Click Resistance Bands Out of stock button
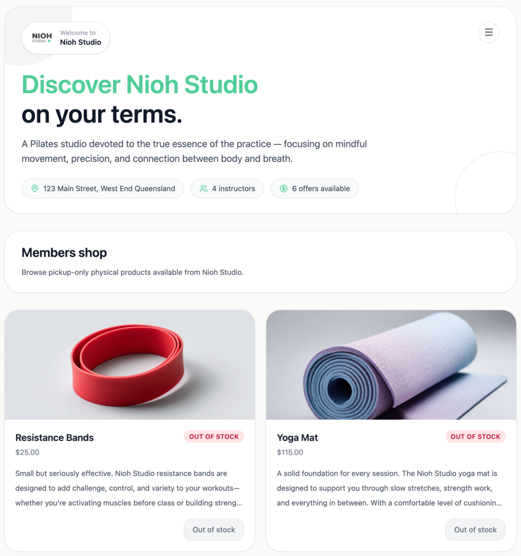 [x=214, y=530]
